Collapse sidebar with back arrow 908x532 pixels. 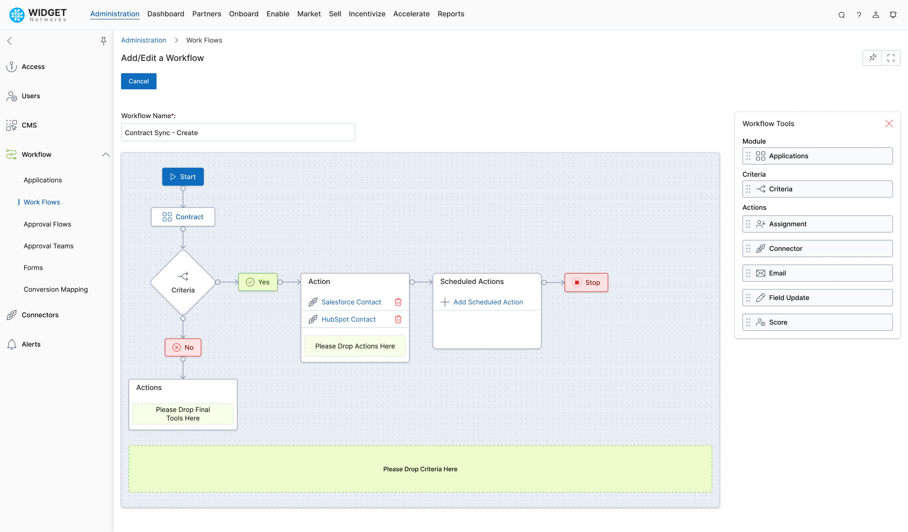pyautogui.click(x=9, y=41)
